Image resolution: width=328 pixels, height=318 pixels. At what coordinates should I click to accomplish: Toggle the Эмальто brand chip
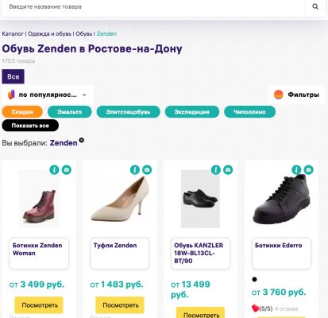tap(70, 112)
